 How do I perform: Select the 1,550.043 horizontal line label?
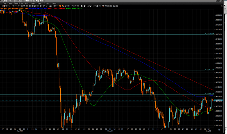pos(209,33)
